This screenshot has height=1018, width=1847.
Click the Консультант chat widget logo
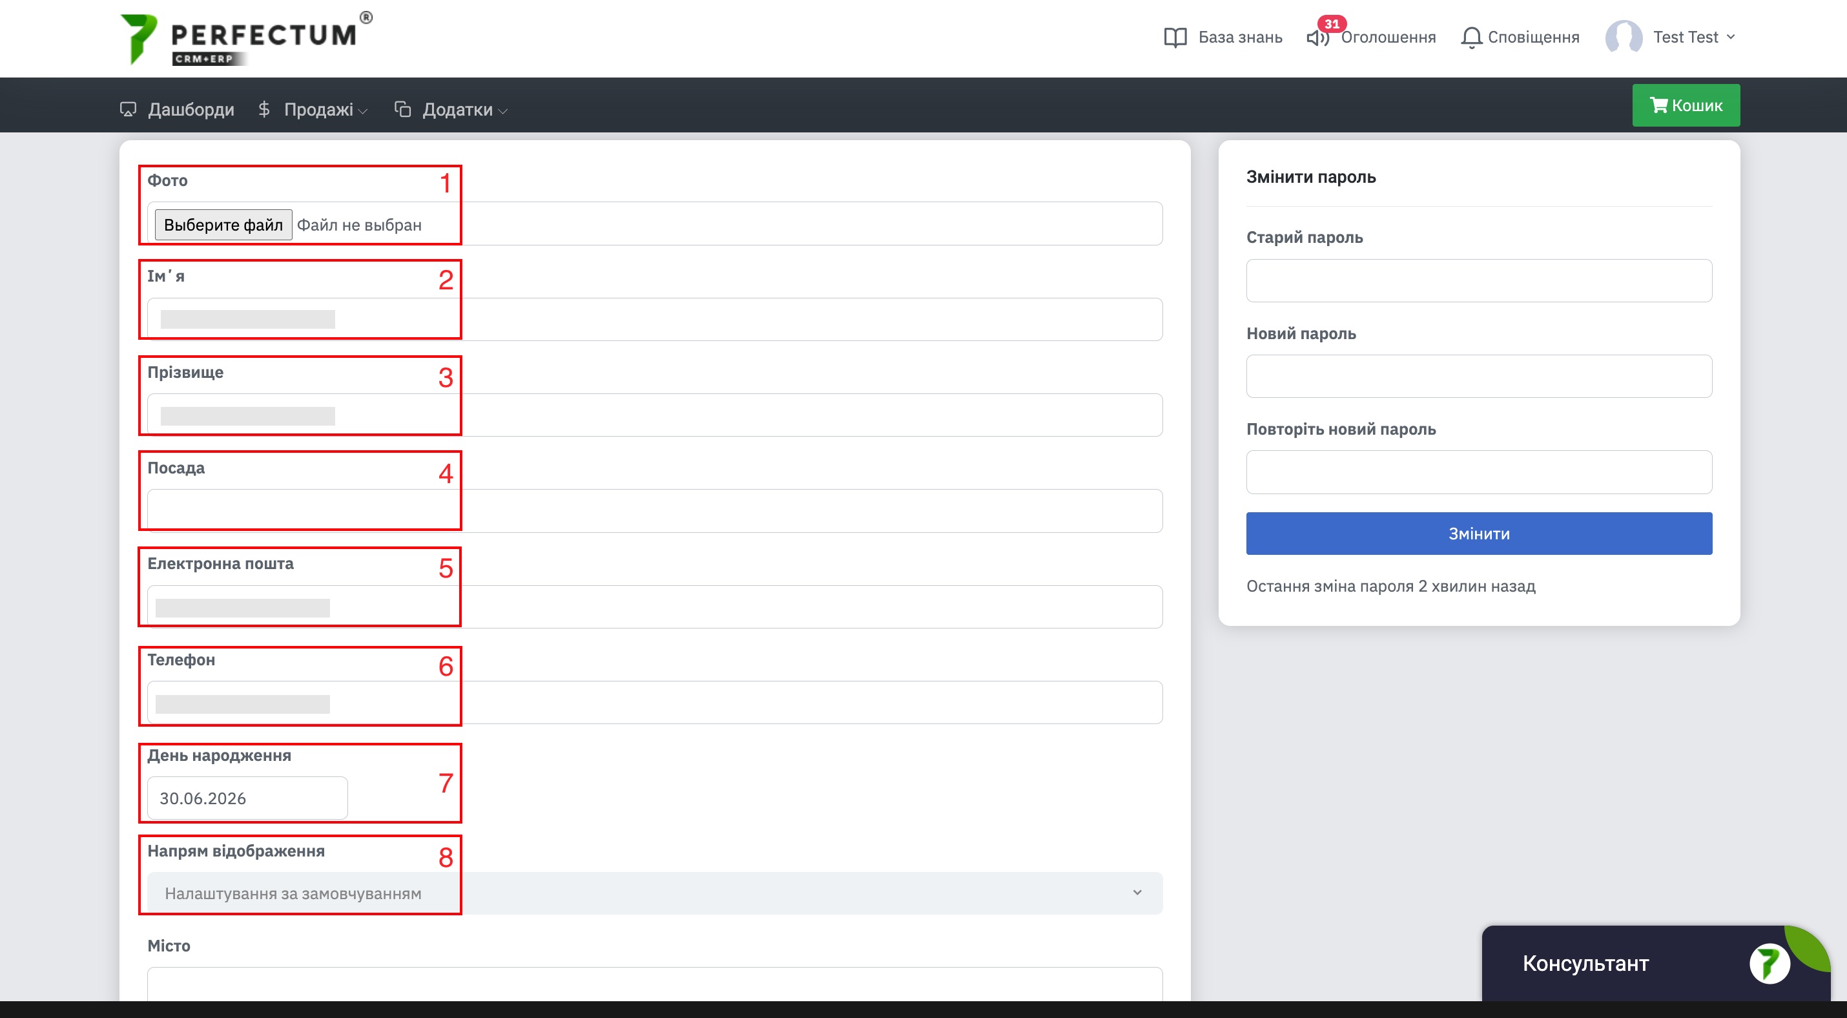(1769, 963)
